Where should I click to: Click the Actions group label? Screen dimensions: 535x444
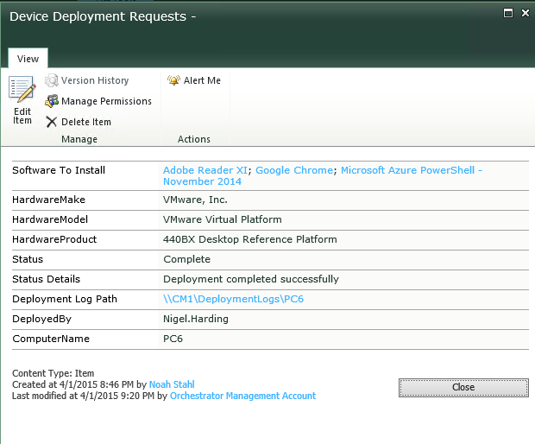point(194,139)
